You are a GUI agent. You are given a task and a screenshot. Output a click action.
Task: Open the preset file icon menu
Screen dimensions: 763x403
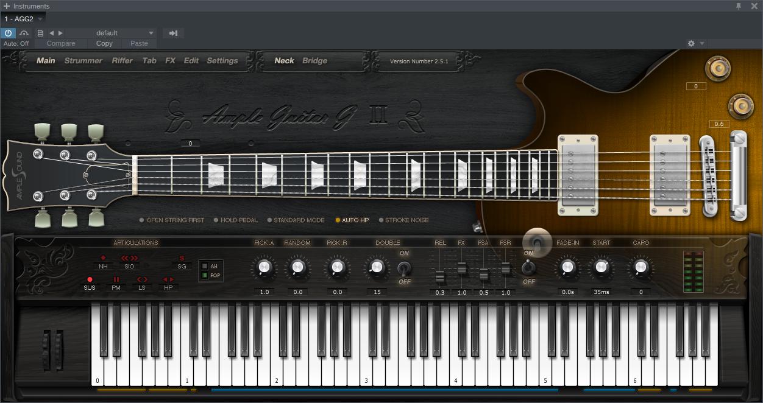[40, 33]
